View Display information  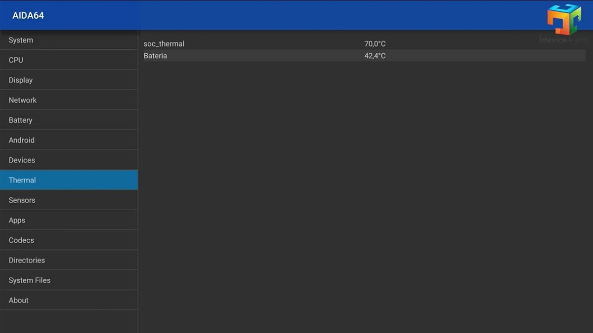coord(20,80)
